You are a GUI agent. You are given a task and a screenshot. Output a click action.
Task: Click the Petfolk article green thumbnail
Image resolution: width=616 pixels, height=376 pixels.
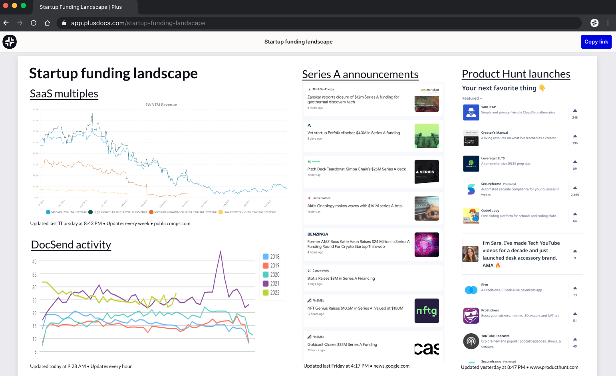click(427, 136)
